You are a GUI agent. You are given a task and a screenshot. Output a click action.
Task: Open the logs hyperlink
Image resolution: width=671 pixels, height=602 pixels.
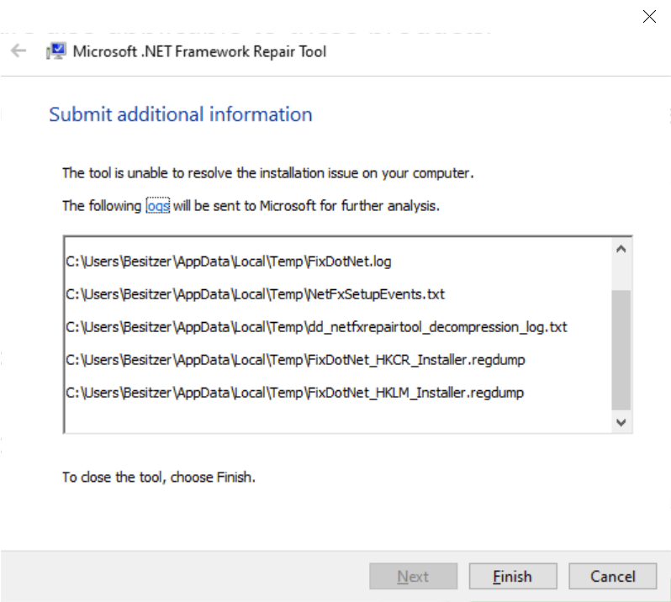(158, 205)
